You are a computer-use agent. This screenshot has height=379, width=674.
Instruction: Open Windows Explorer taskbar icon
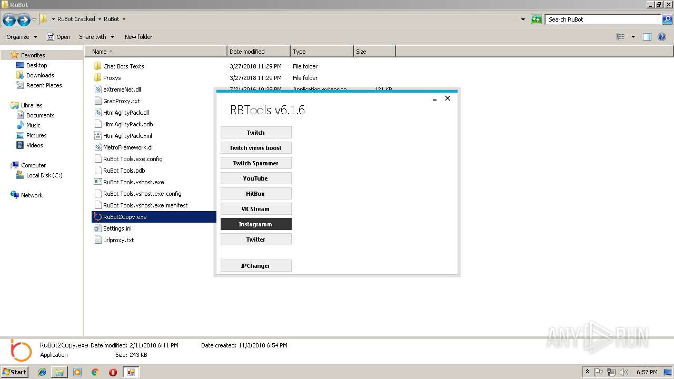(60, 372)
